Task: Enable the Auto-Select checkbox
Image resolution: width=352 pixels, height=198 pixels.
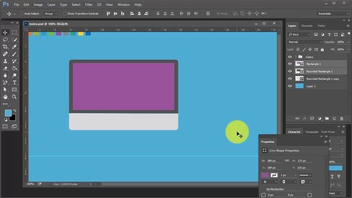Action: tap(22, 14)
